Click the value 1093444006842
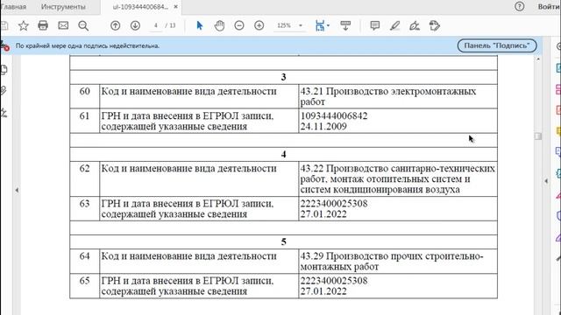The height and width of the screenshot is (315, 561). (334, 115)
